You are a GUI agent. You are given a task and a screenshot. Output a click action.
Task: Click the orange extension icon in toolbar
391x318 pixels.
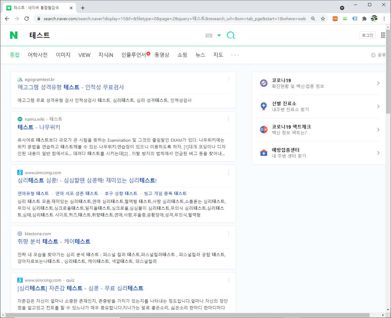click(x=335, y=19)
